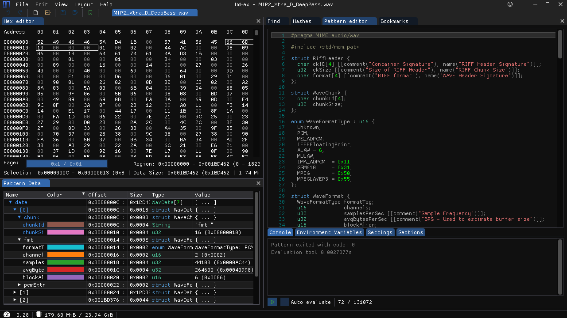The width and height of the screenshot is (567, 318).
Task: Toggle the Auto evaluate checkbox
Action: [x=284, y=302]
